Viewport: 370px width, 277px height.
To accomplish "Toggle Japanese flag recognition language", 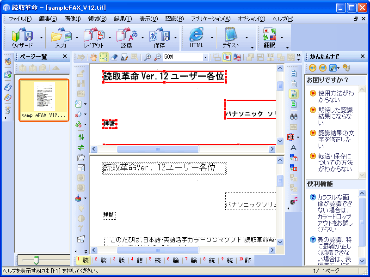I will tap(227, 57).
